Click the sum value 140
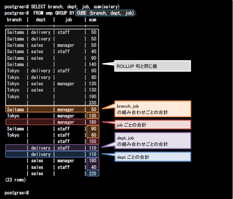This screenshot has height=199, width=233. (x=92, y=64)
